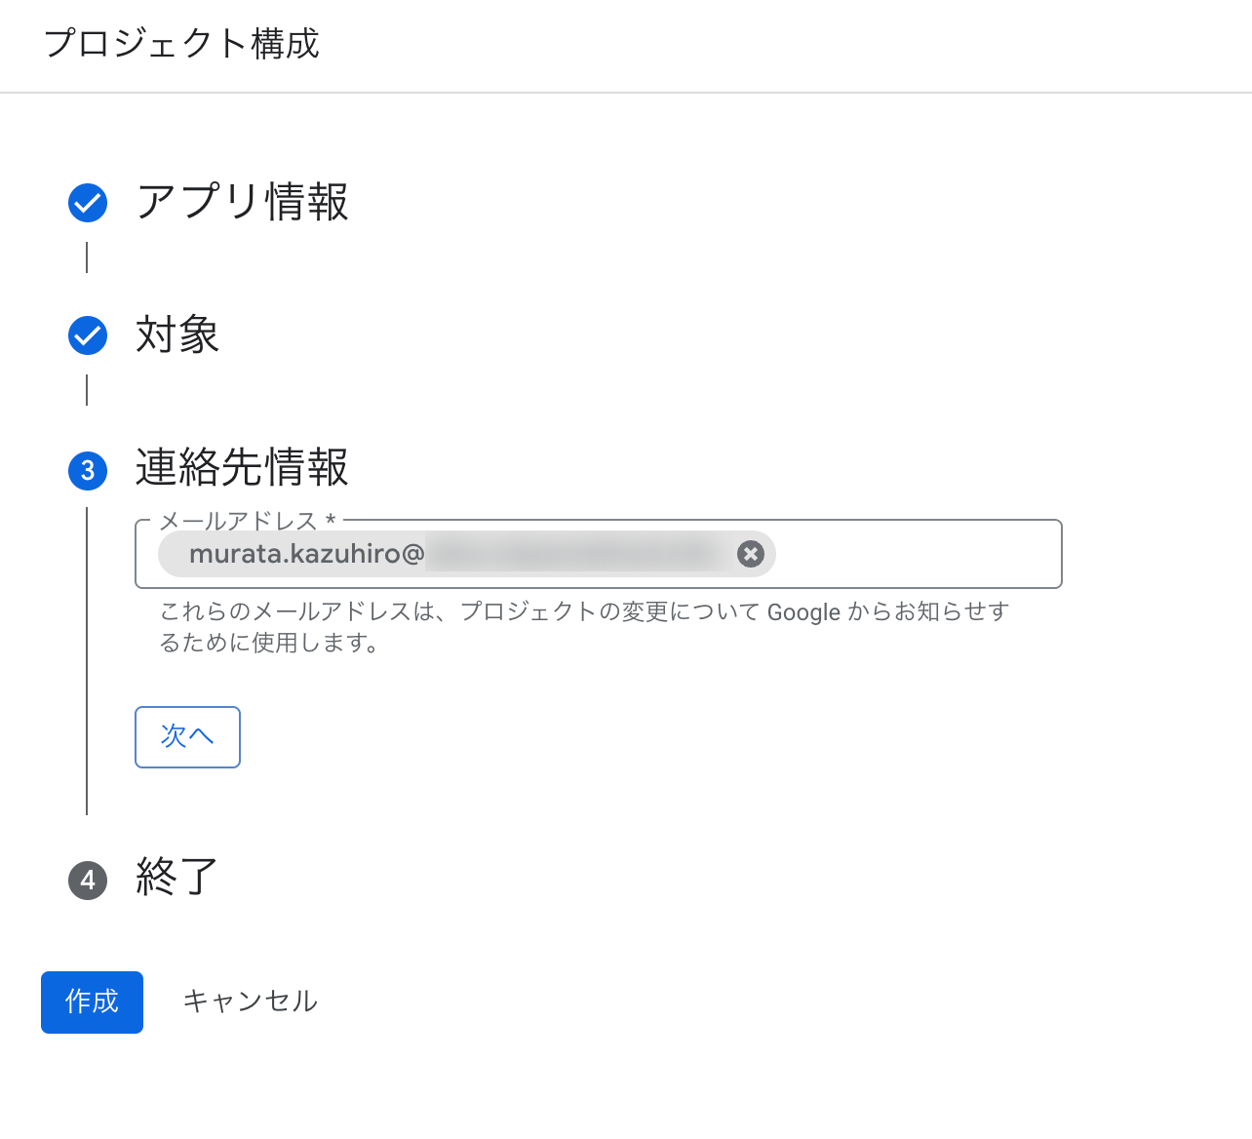Screen dimensions: 1252x1139
Task: Click the blurred portion of the email address
Action: point(575,554)
